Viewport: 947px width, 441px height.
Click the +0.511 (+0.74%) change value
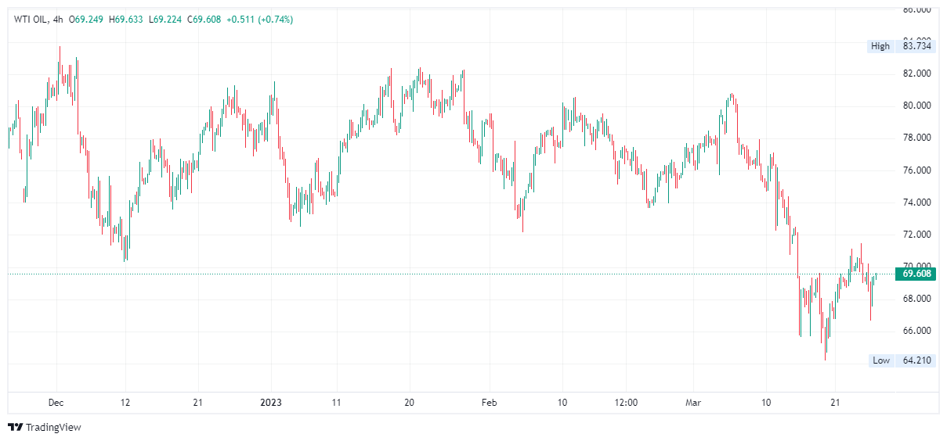259,20
